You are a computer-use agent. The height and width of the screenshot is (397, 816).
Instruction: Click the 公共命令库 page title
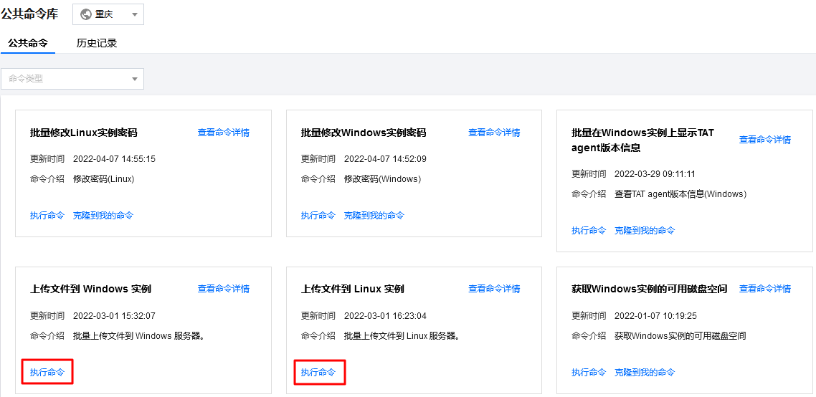pos(29,14)
